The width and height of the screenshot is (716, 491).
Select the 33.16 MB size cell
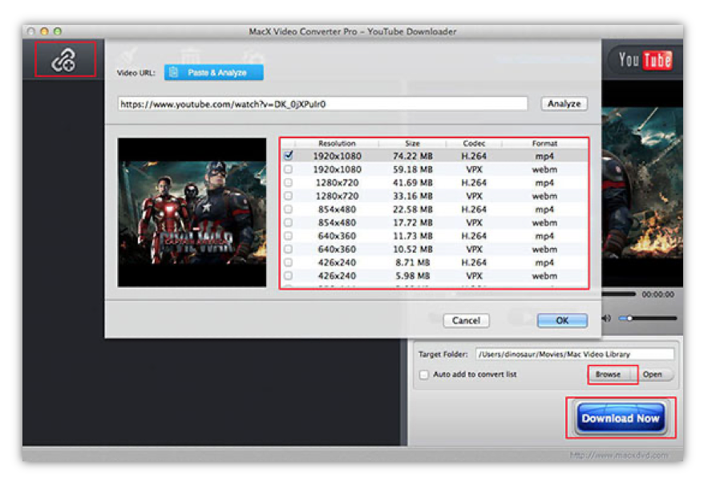coord(412,196)
